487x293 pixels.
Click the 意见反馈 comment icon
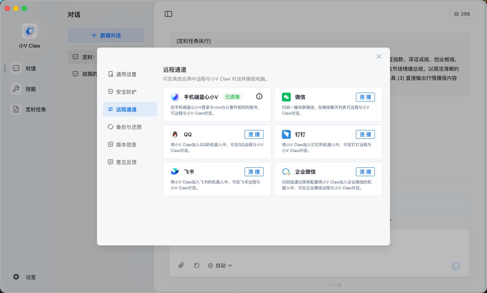111,162
